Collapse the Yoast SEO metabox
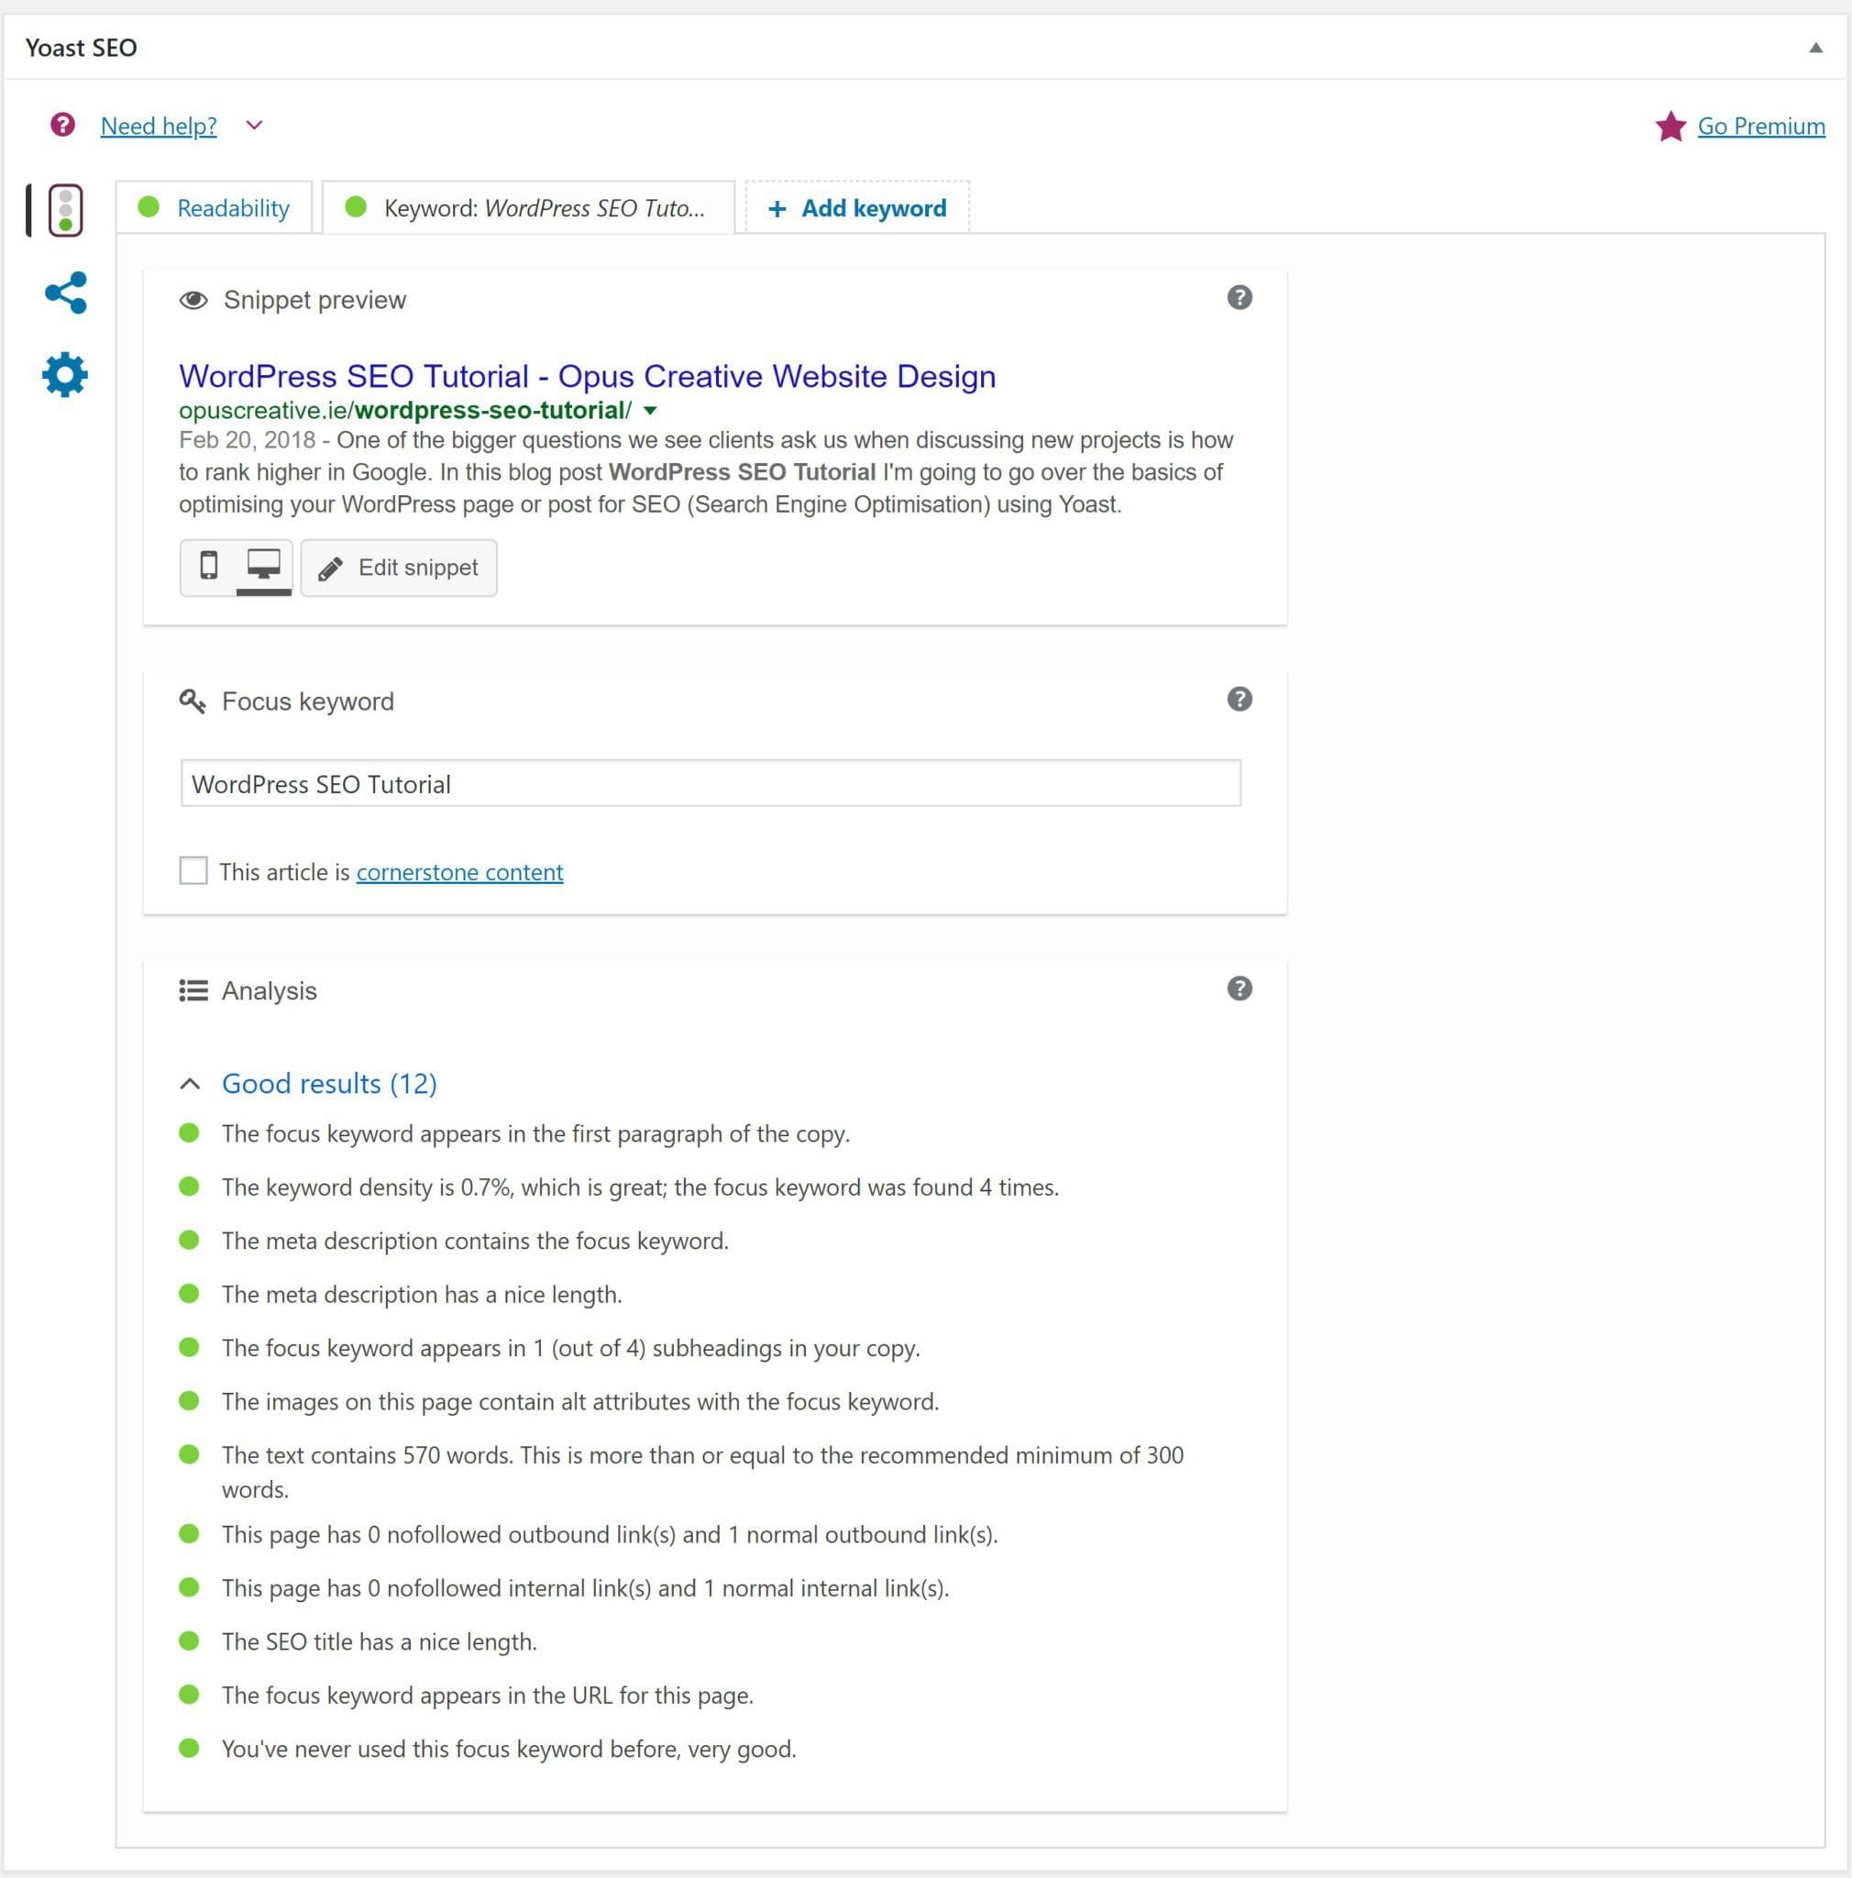 coord(1815,46)
